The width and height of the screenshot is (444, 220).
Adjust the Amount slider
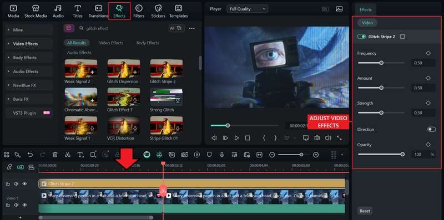[x=381, y=88]
